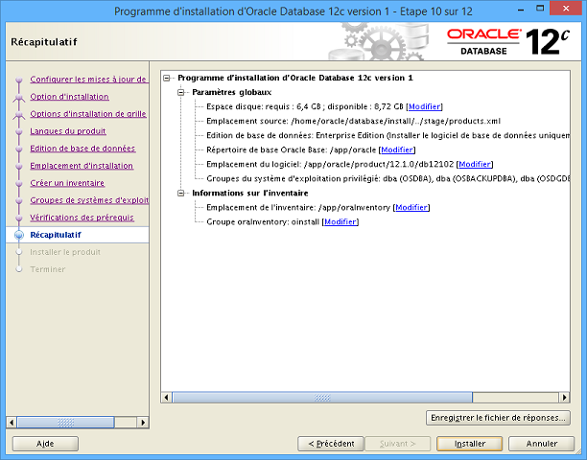Collapse the Paramètres globaux tree section
This screenshot has width=587, height=460.
click(181, 92)
